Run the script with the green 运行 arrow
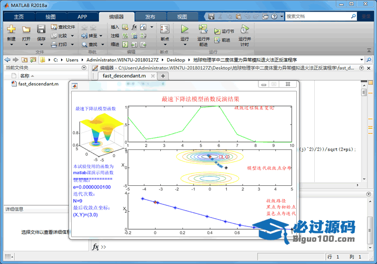The image size is (377, 264). tap(185, 29)
